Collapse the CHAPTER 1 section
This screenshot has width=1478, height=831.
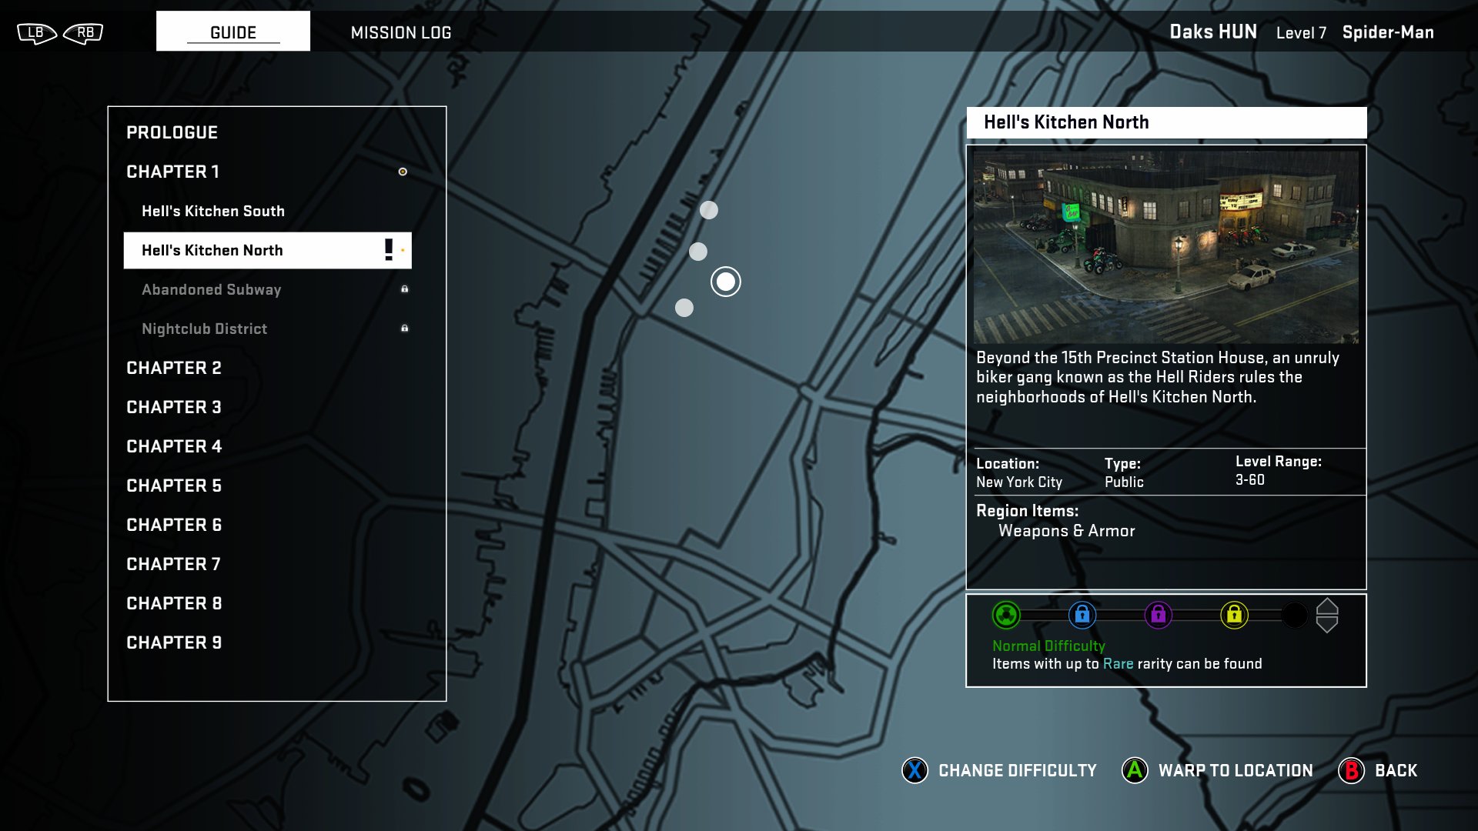[172, 172]
